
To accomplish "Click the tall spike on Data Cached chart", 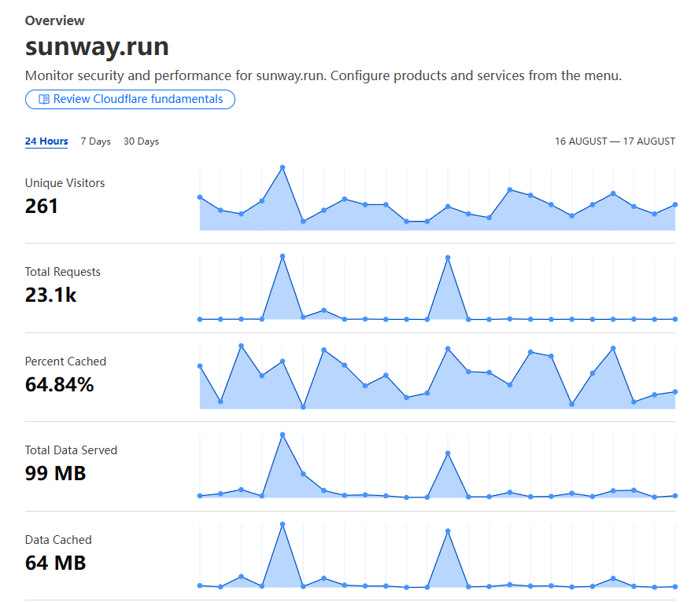I will click(x=282, y=523).
